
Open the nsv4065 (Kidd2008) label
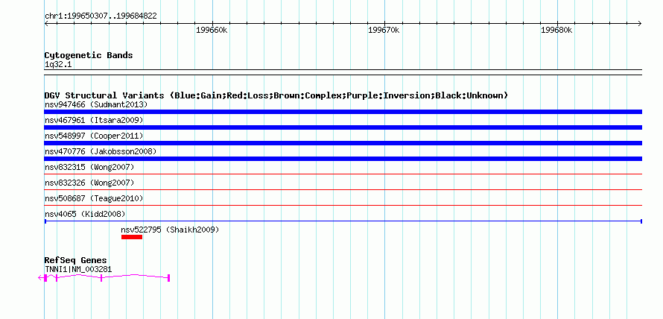click(x=85, y=214)
